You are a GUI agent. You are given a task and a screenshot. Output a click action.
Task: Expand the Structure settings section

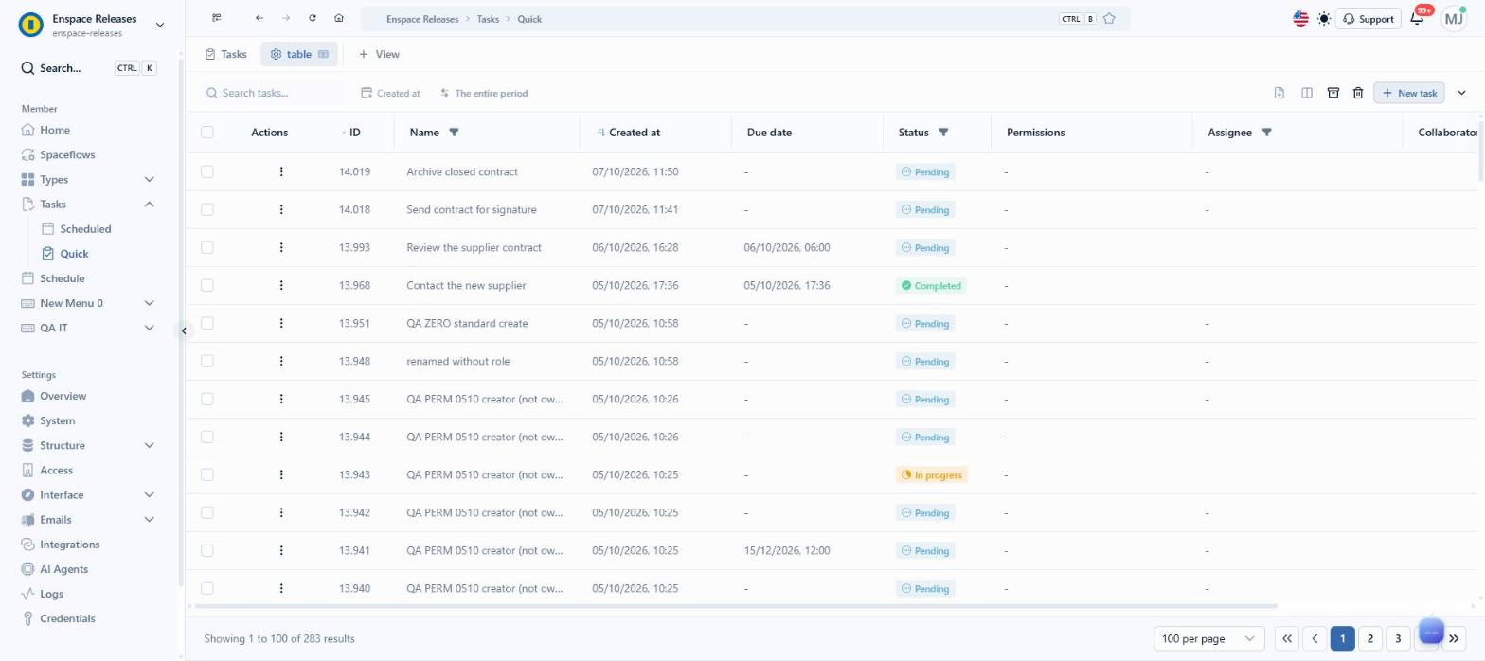point(149,445)
